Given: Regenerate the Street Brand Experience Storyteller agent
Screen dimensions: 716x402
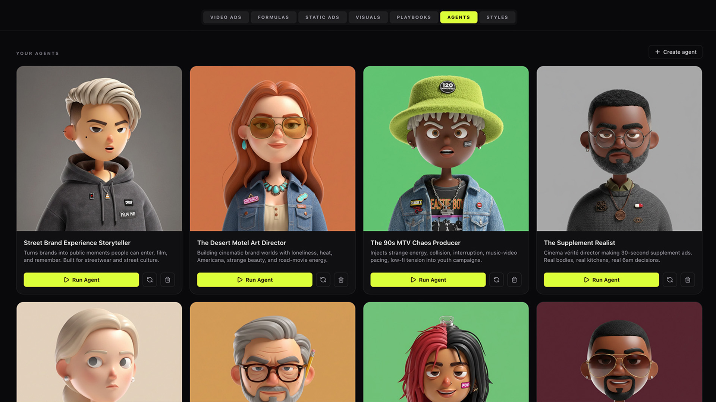Looking at the screenshot, I should click(150, 280).
